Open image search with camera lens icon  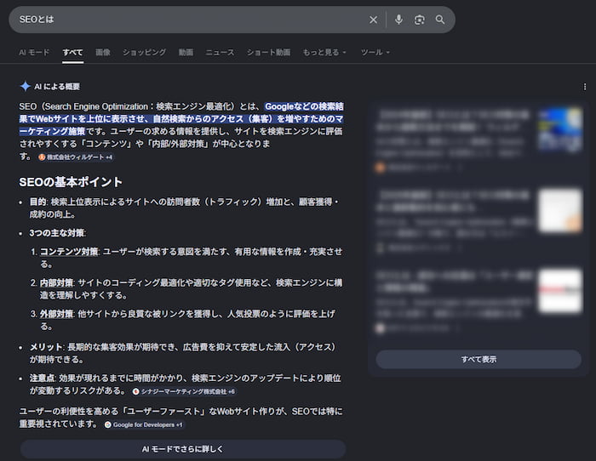419,20
